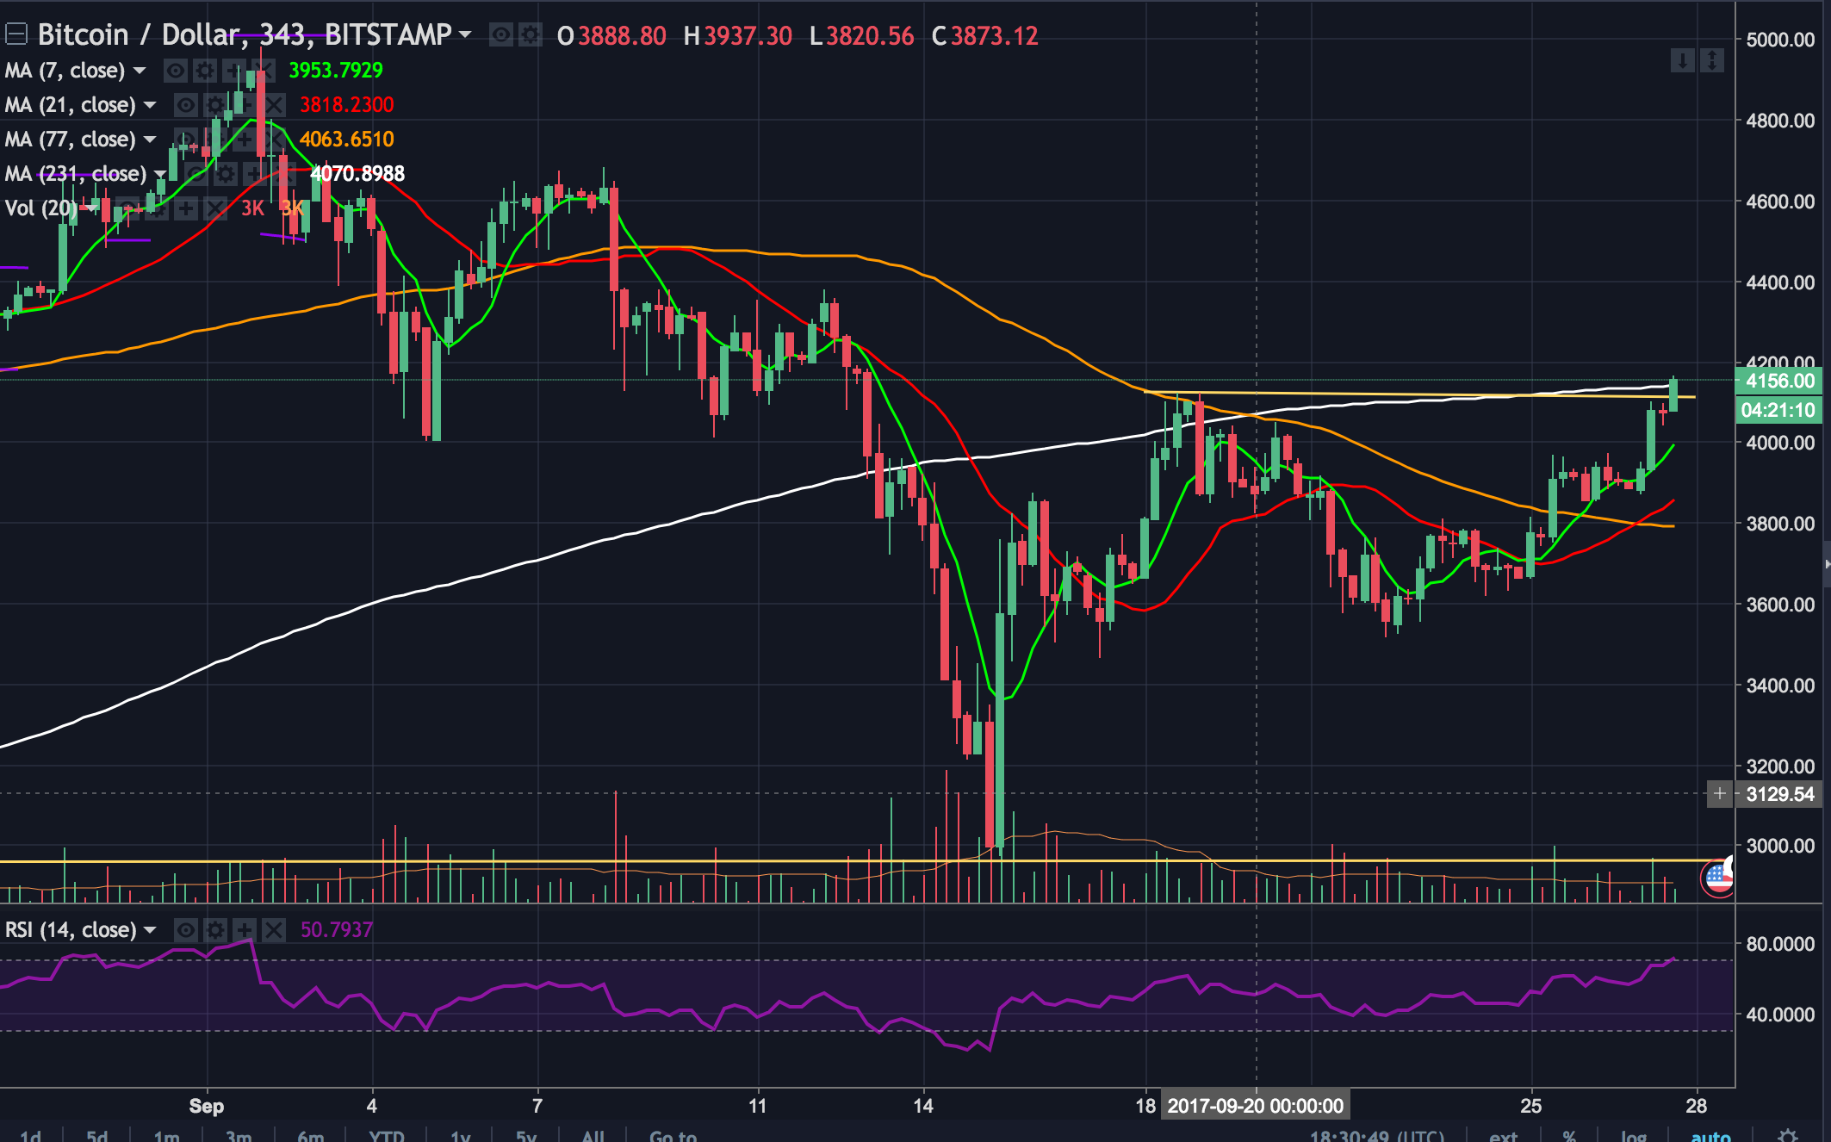Open Bitcoin / Dollar symbol dropdown arrow
Screen dimensions: 1831x1142
click(x=465, y=34)
